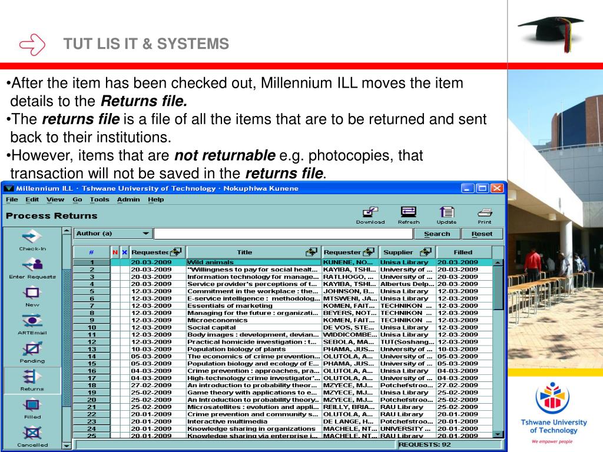Click row number 13 cell

coord(91,349)
